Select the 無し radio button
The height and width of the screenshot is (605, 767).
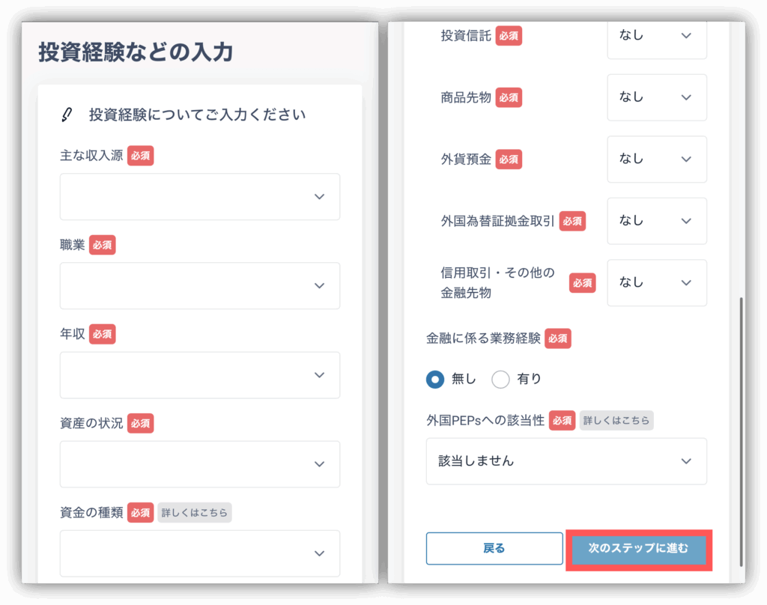tap(434, 380)
